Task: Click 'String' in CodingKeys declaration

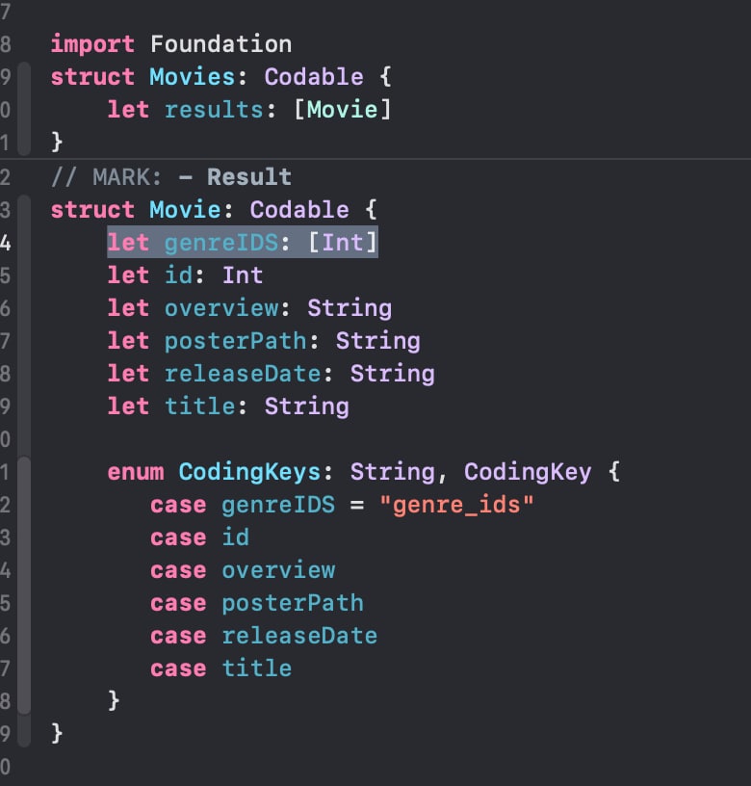Action: point(392,472)
